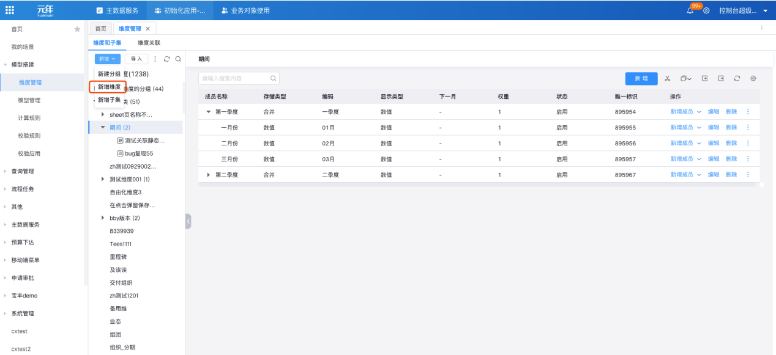Image resolution: width=776 pixels, height=355 pixels.
Task: Switch to the 维度关联 tab
Action: 149,43
